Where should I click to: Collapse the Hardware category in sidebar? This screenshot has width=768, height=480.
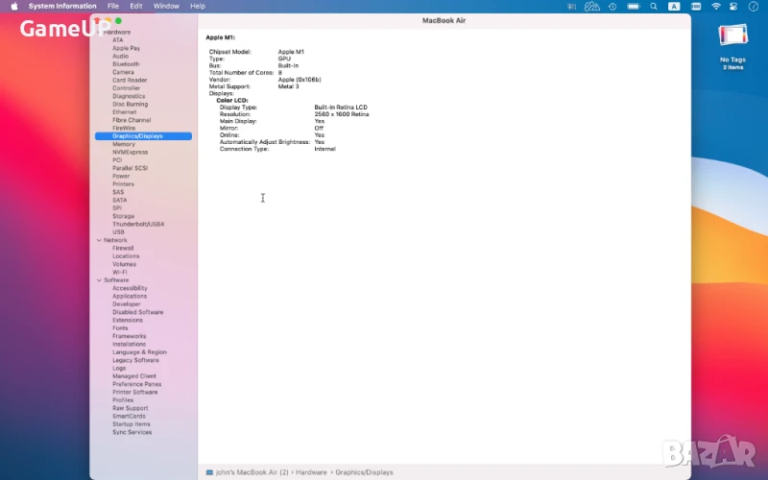coord(98,32)
